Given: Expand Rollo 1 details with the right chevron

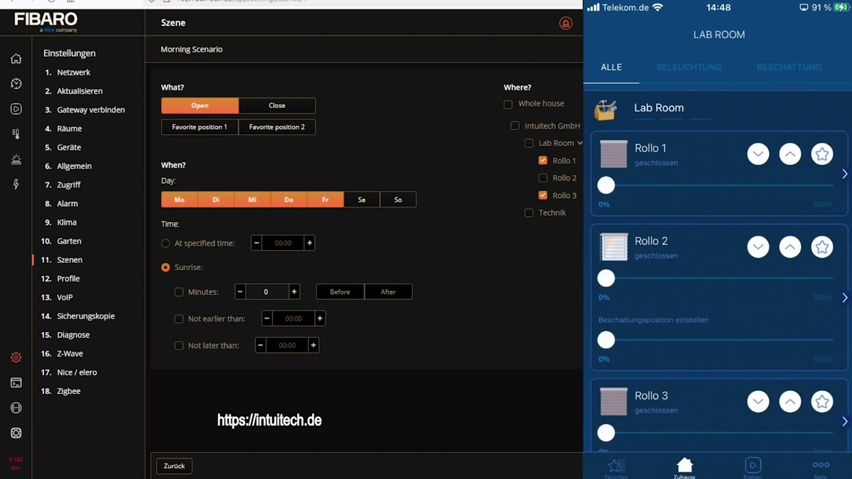Looking at the screenshot, I should coord(845,174).
